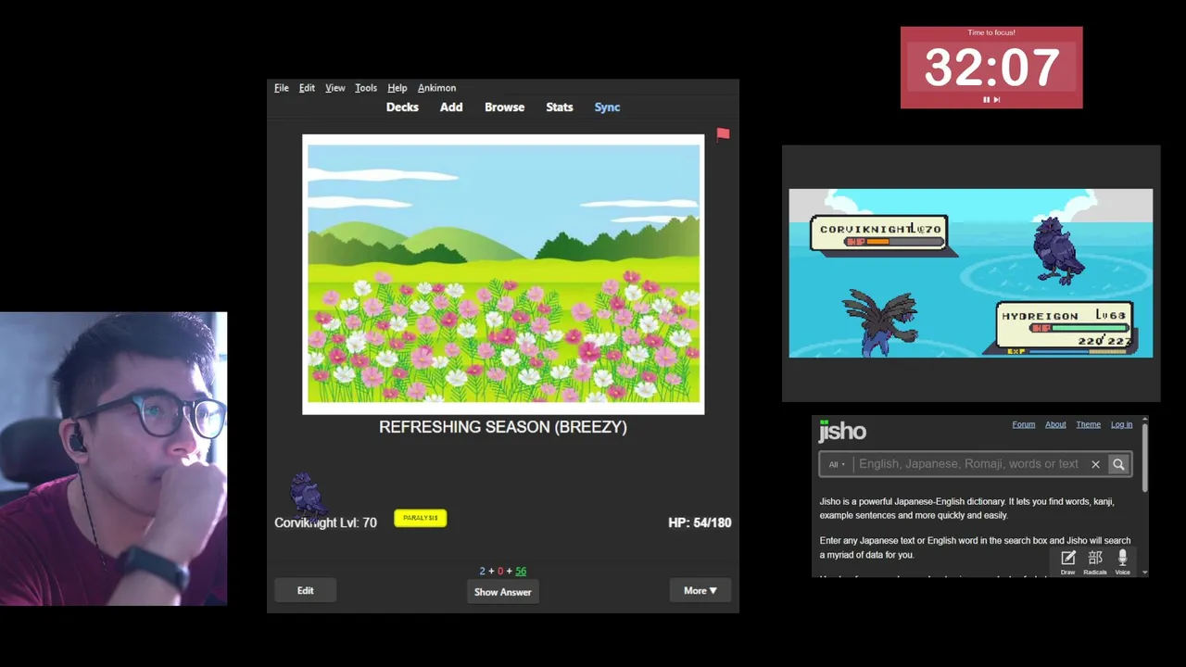1186x667 pixels.
Task: Click the Corviknight Lvl: 70 label
Action: point(325,522)
